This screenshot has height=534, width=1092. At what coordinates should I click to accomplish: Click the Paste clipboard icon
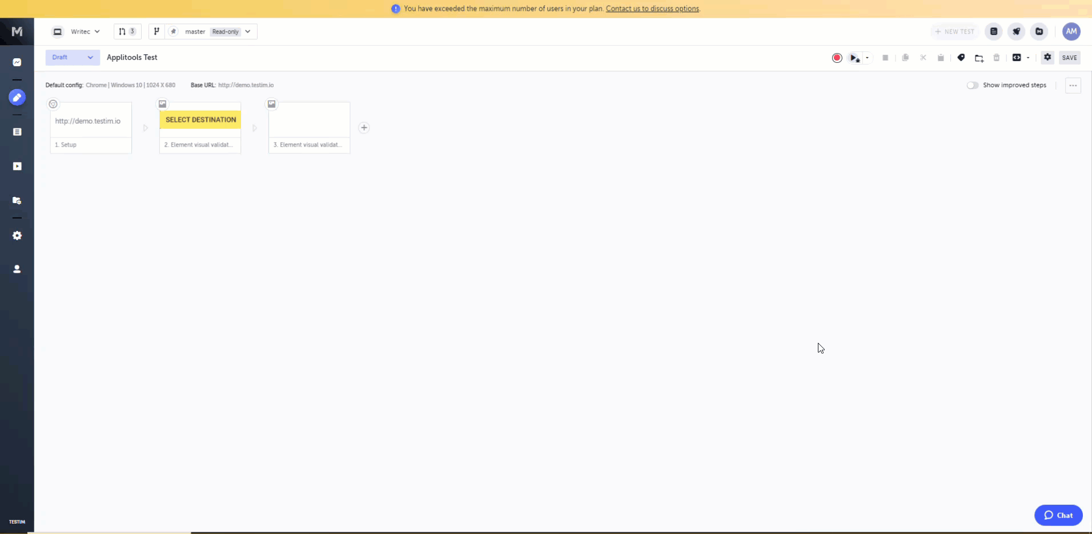(x=941, y=58)
